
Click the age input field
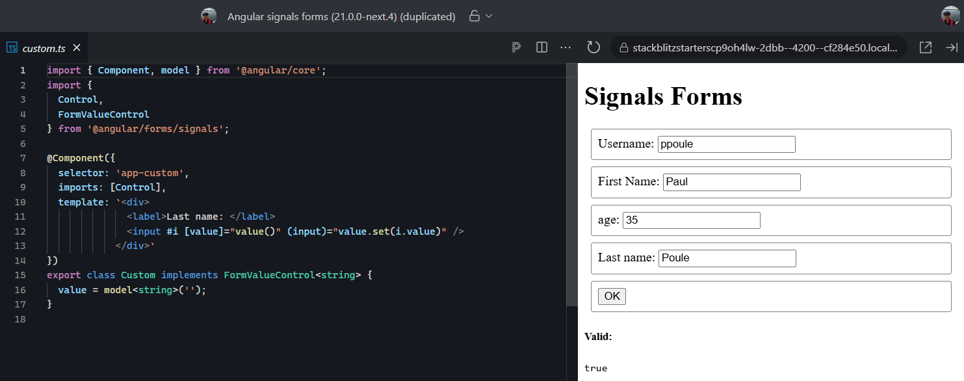(691, 220)
